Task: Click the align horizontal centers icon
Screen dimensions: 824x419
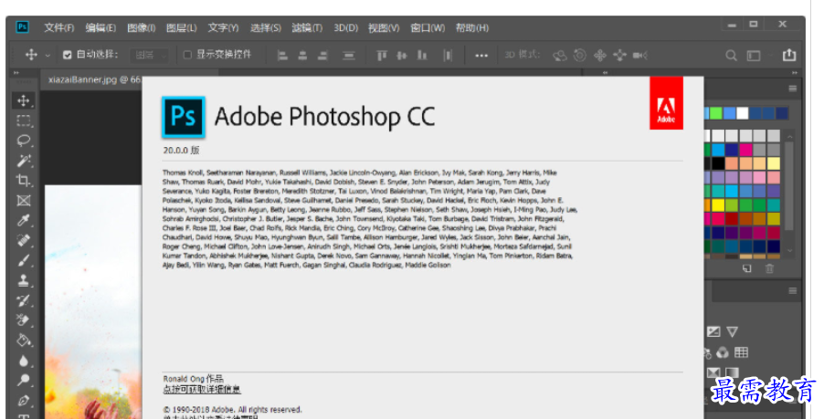Action: [x=302, y=55]
